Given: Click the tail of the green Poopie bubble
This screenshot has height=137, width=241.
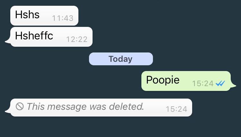Looking at the screenshot, I should (x=233, y=86).
